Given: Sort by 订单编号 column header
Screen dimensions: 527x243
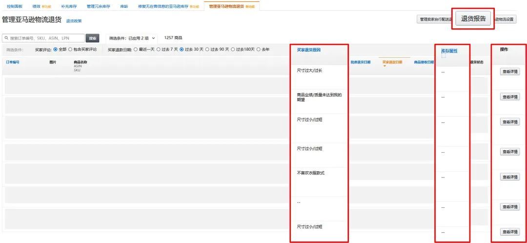Looking at the screenshot, I should [x=13, y=62].
